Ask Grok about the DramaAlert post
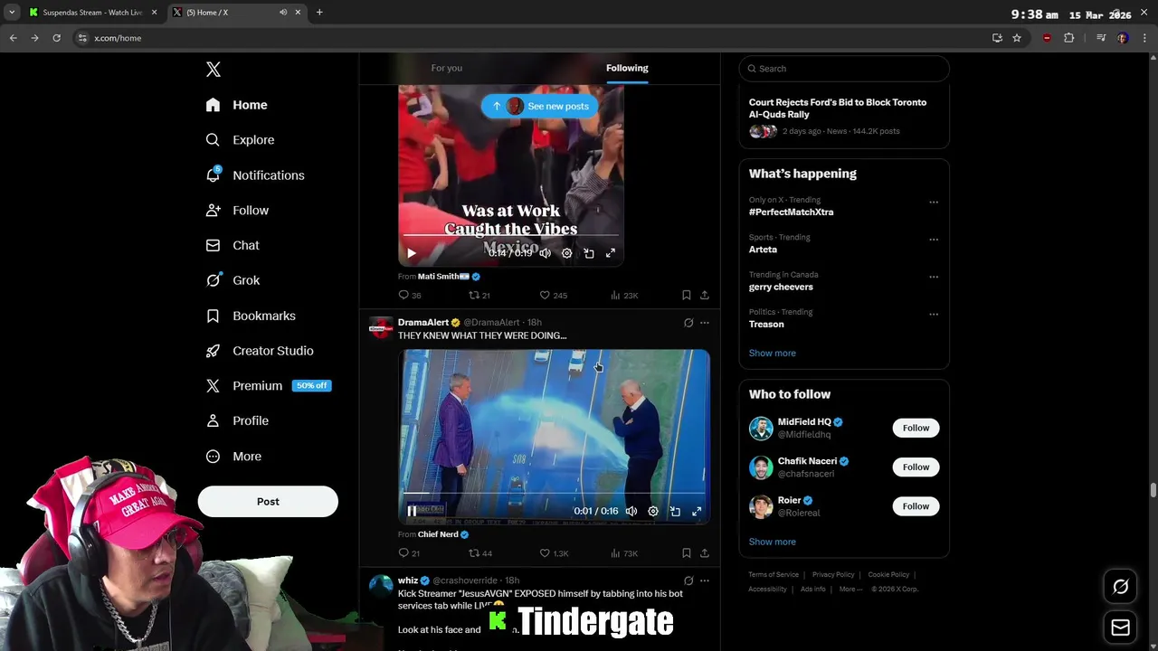The width and height of the screenshot is (1158, 651). click(688, 323)
